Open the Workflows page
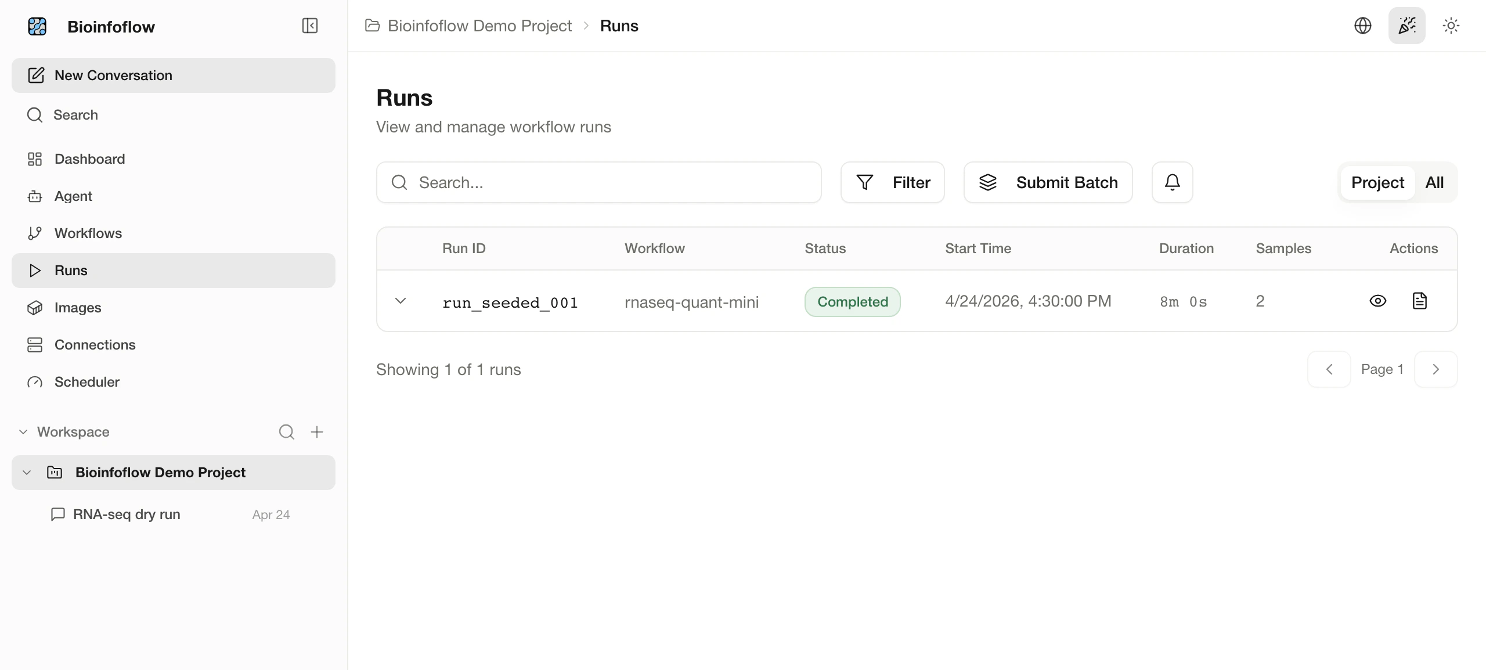The height and width of the screenshot is (670, 1486). (174, 233)
